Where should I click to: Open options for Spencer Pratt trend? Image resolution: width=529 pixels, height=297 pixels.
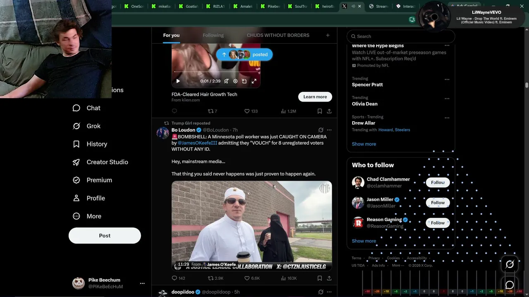pyautogui.click(x=447, y=79)
